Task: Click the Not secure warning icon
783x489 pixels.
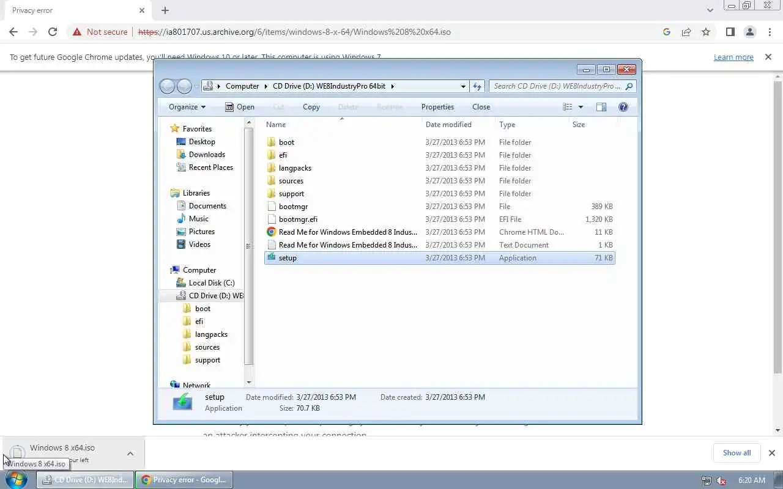Action: tap(76, 32)
